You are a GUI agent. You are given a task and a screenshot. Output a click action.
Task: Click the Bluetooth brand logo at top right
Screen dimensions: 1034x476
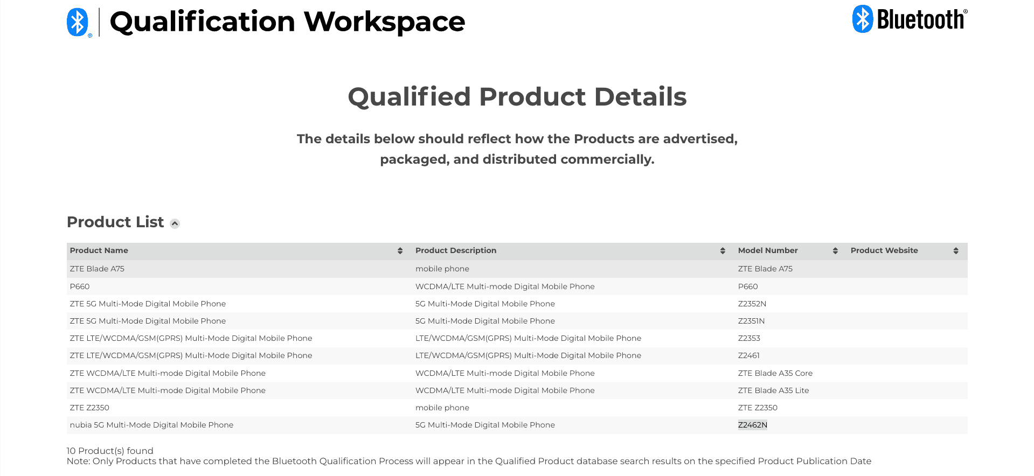pos(910,19)
